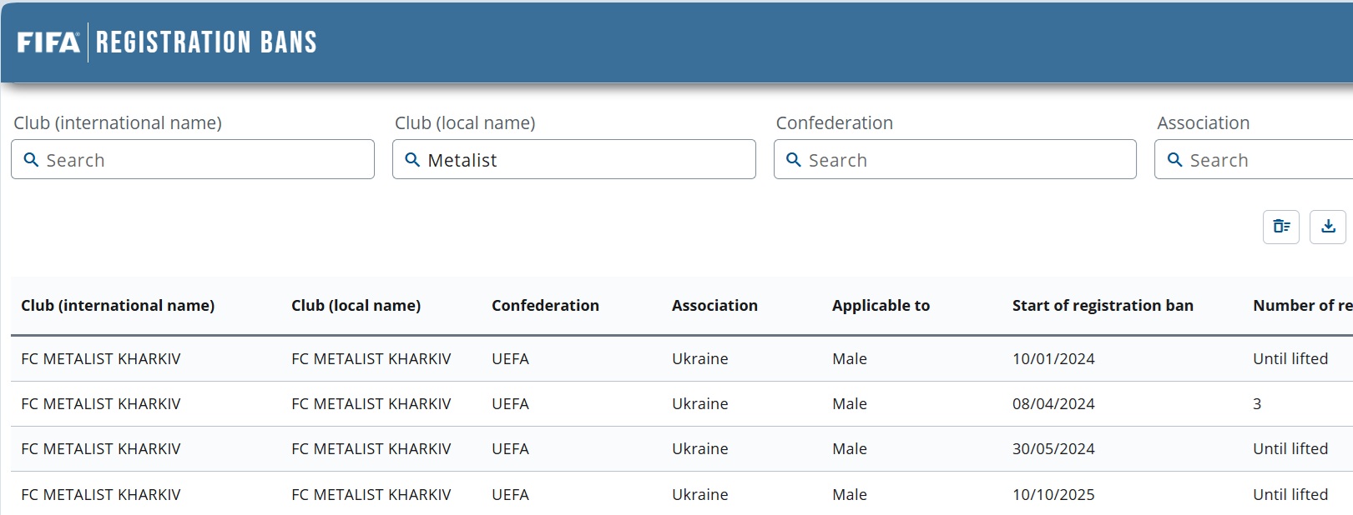Sort table by Confederation column header
The image size is (1353, 515).
coord(545,306)
